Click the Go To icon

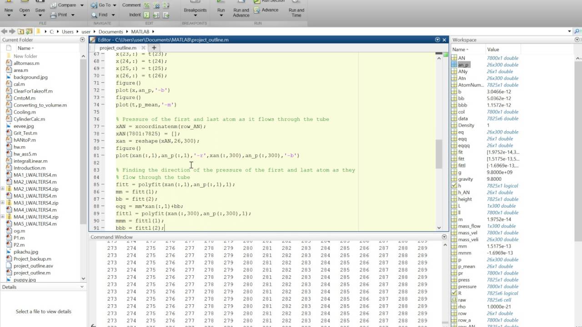click(x=94, y=5)
